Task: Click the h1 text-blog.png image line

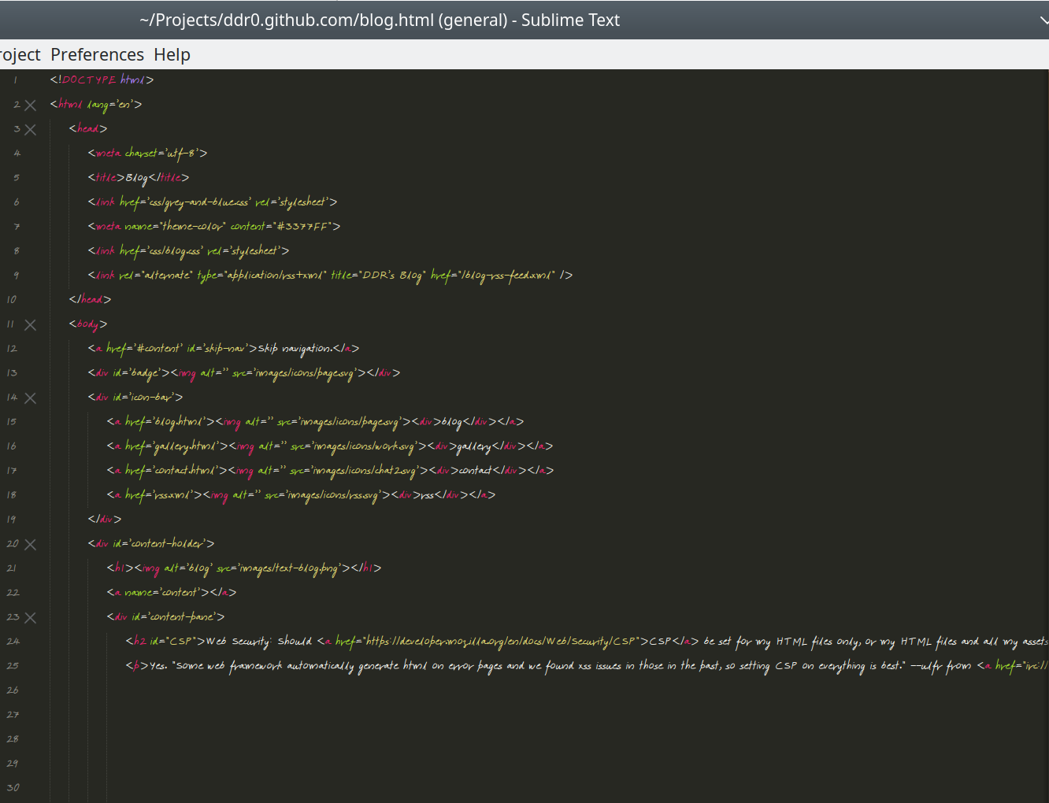Action: click(x=244, y=568)
